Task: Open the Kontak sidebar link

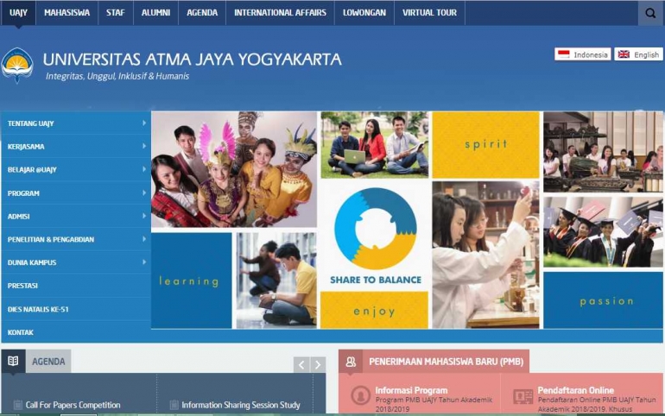Action: (76, 332)
